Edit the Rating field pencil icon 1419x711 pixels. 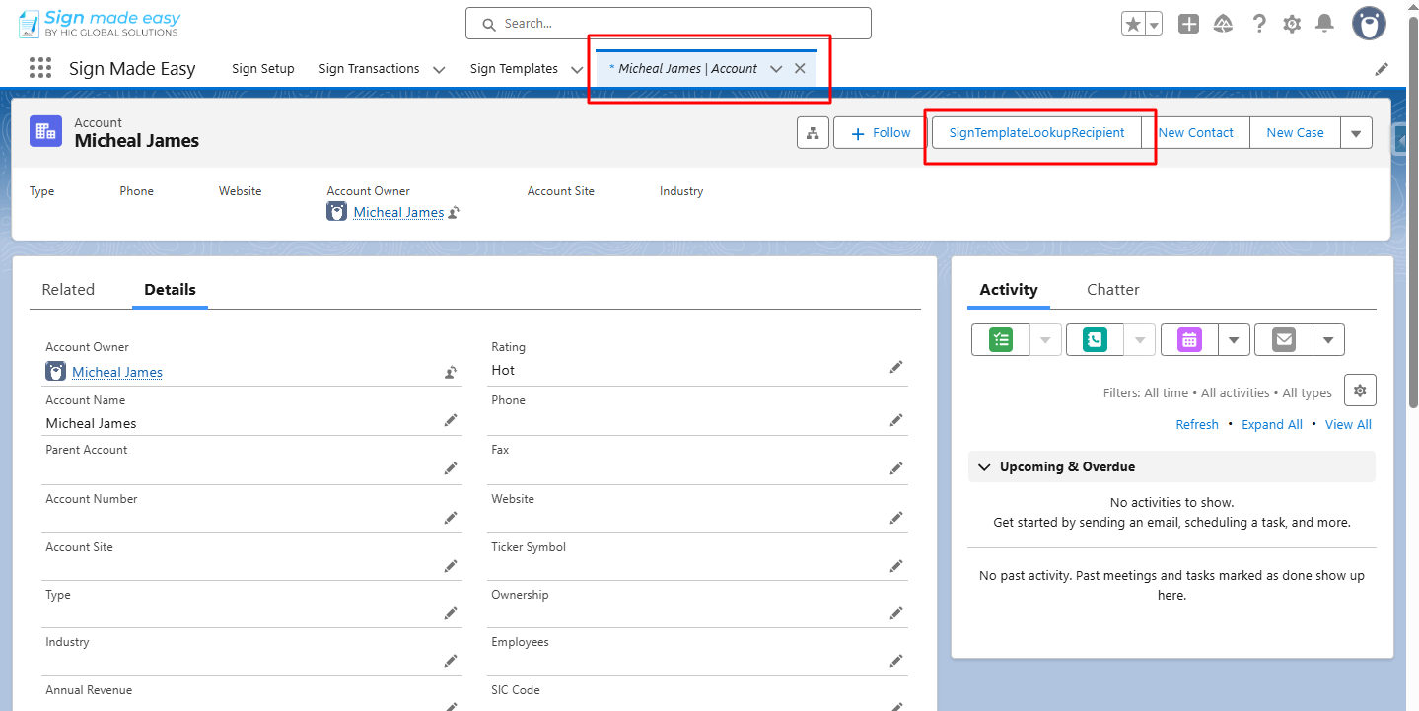point(896,367)
